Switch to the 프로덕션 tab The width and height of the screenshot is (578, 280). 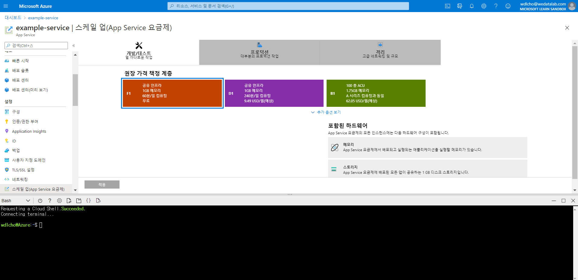[x=260, y=52]
